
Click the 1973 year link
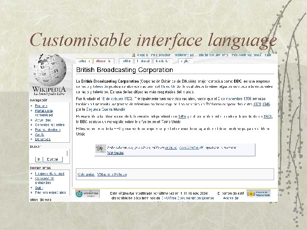click(267, 117)
